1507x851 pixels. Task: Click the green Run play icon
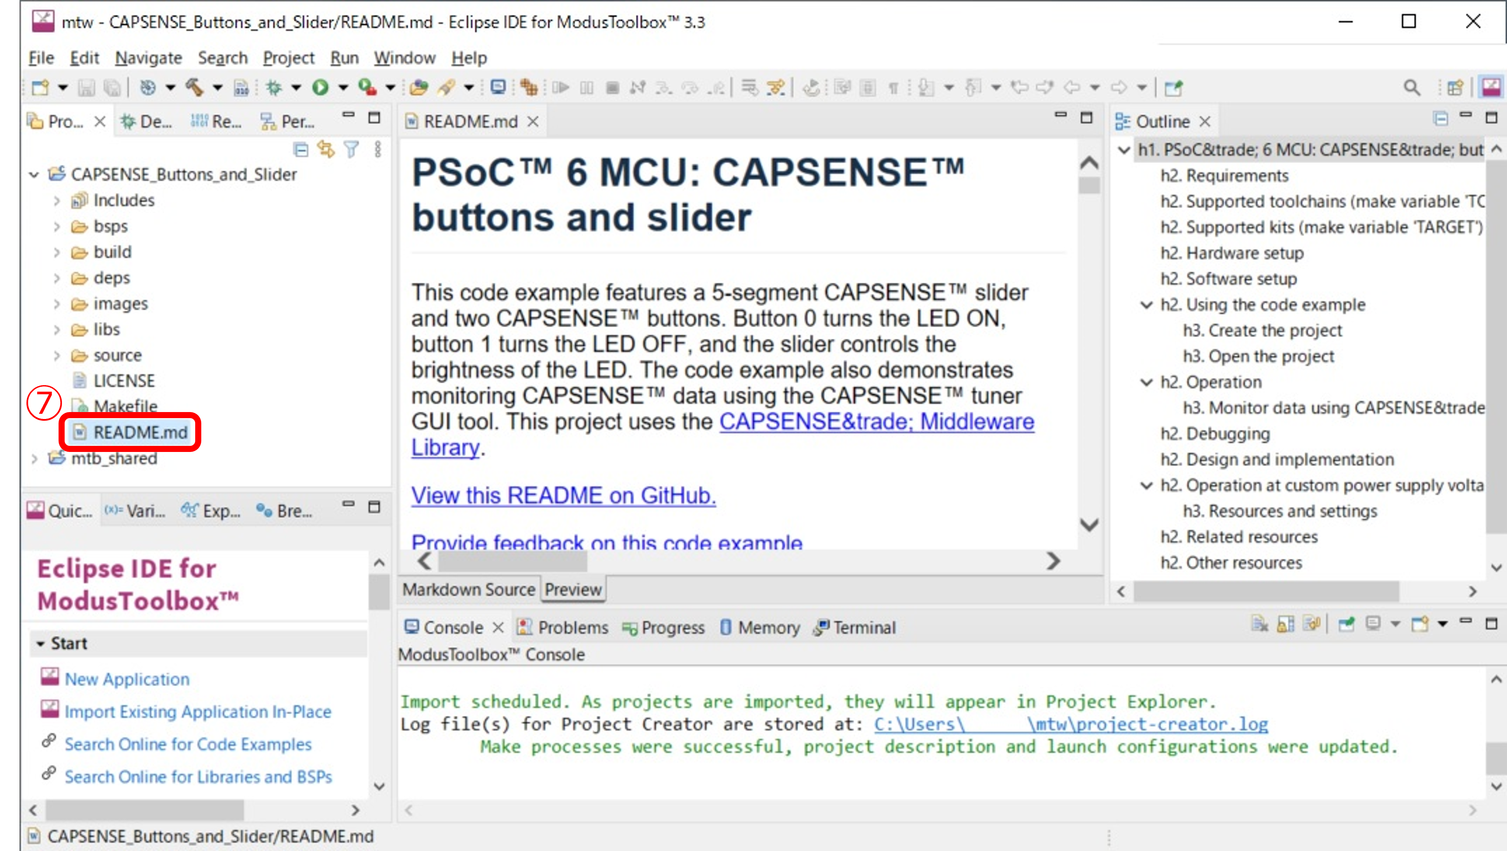320,88
